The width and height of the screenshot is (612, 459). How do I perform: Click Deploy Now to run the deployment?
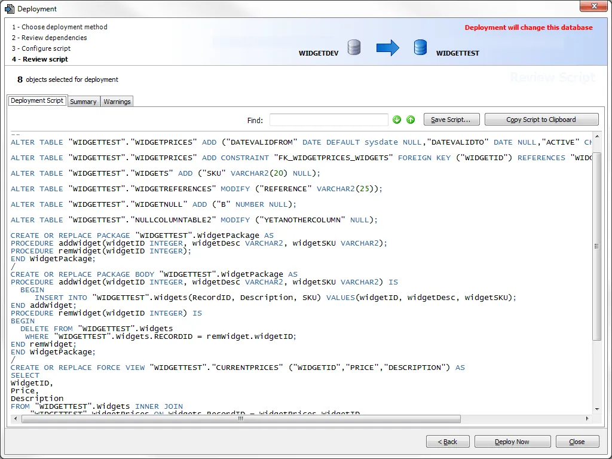pyautogui.click(x=512, y=441)
